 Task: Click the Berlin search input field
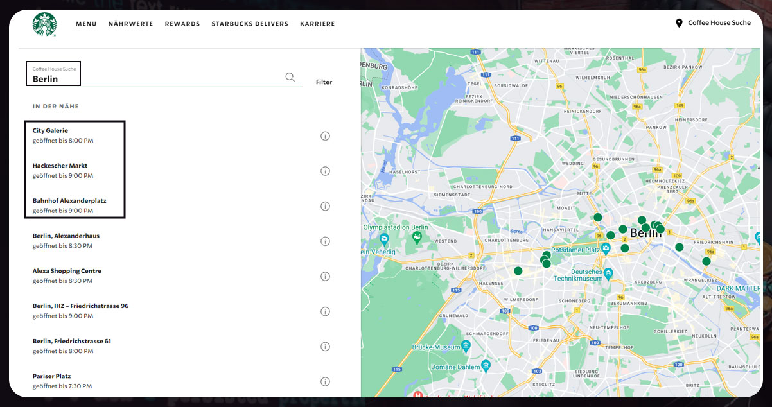tap(154, 79)
